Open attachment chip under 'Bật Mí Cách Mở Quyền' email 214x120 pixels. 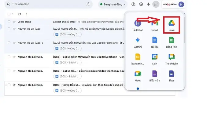[68, 63]
